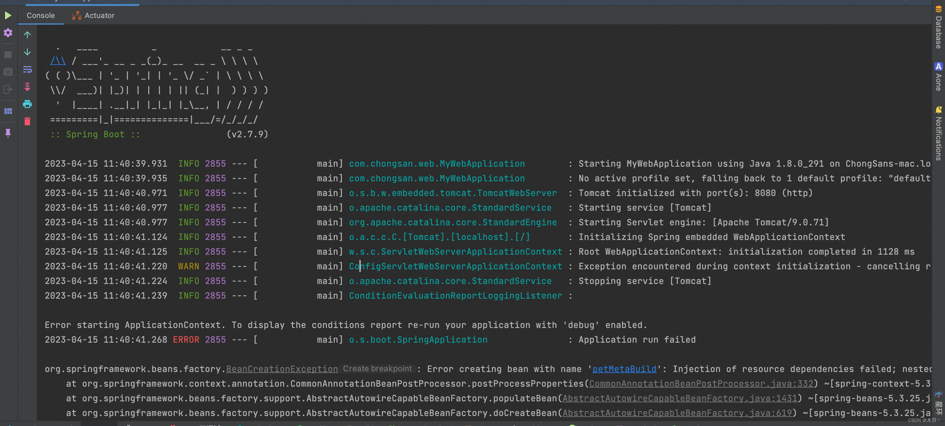Open run configuration settings gear
945x426 pixels.
[8, 33]
